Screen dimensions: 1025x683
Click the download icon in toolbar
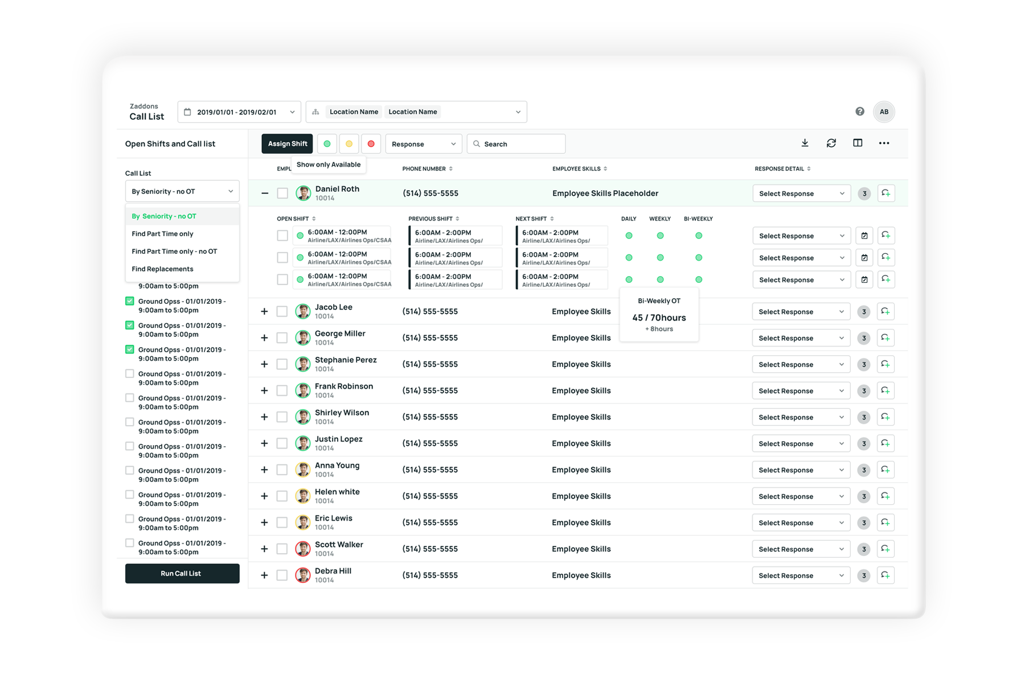pos(805,143)
